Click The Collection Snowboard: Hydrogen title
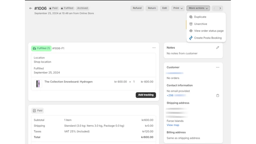The height and width of the screenshot is (144, 256). tap(68, 82)
